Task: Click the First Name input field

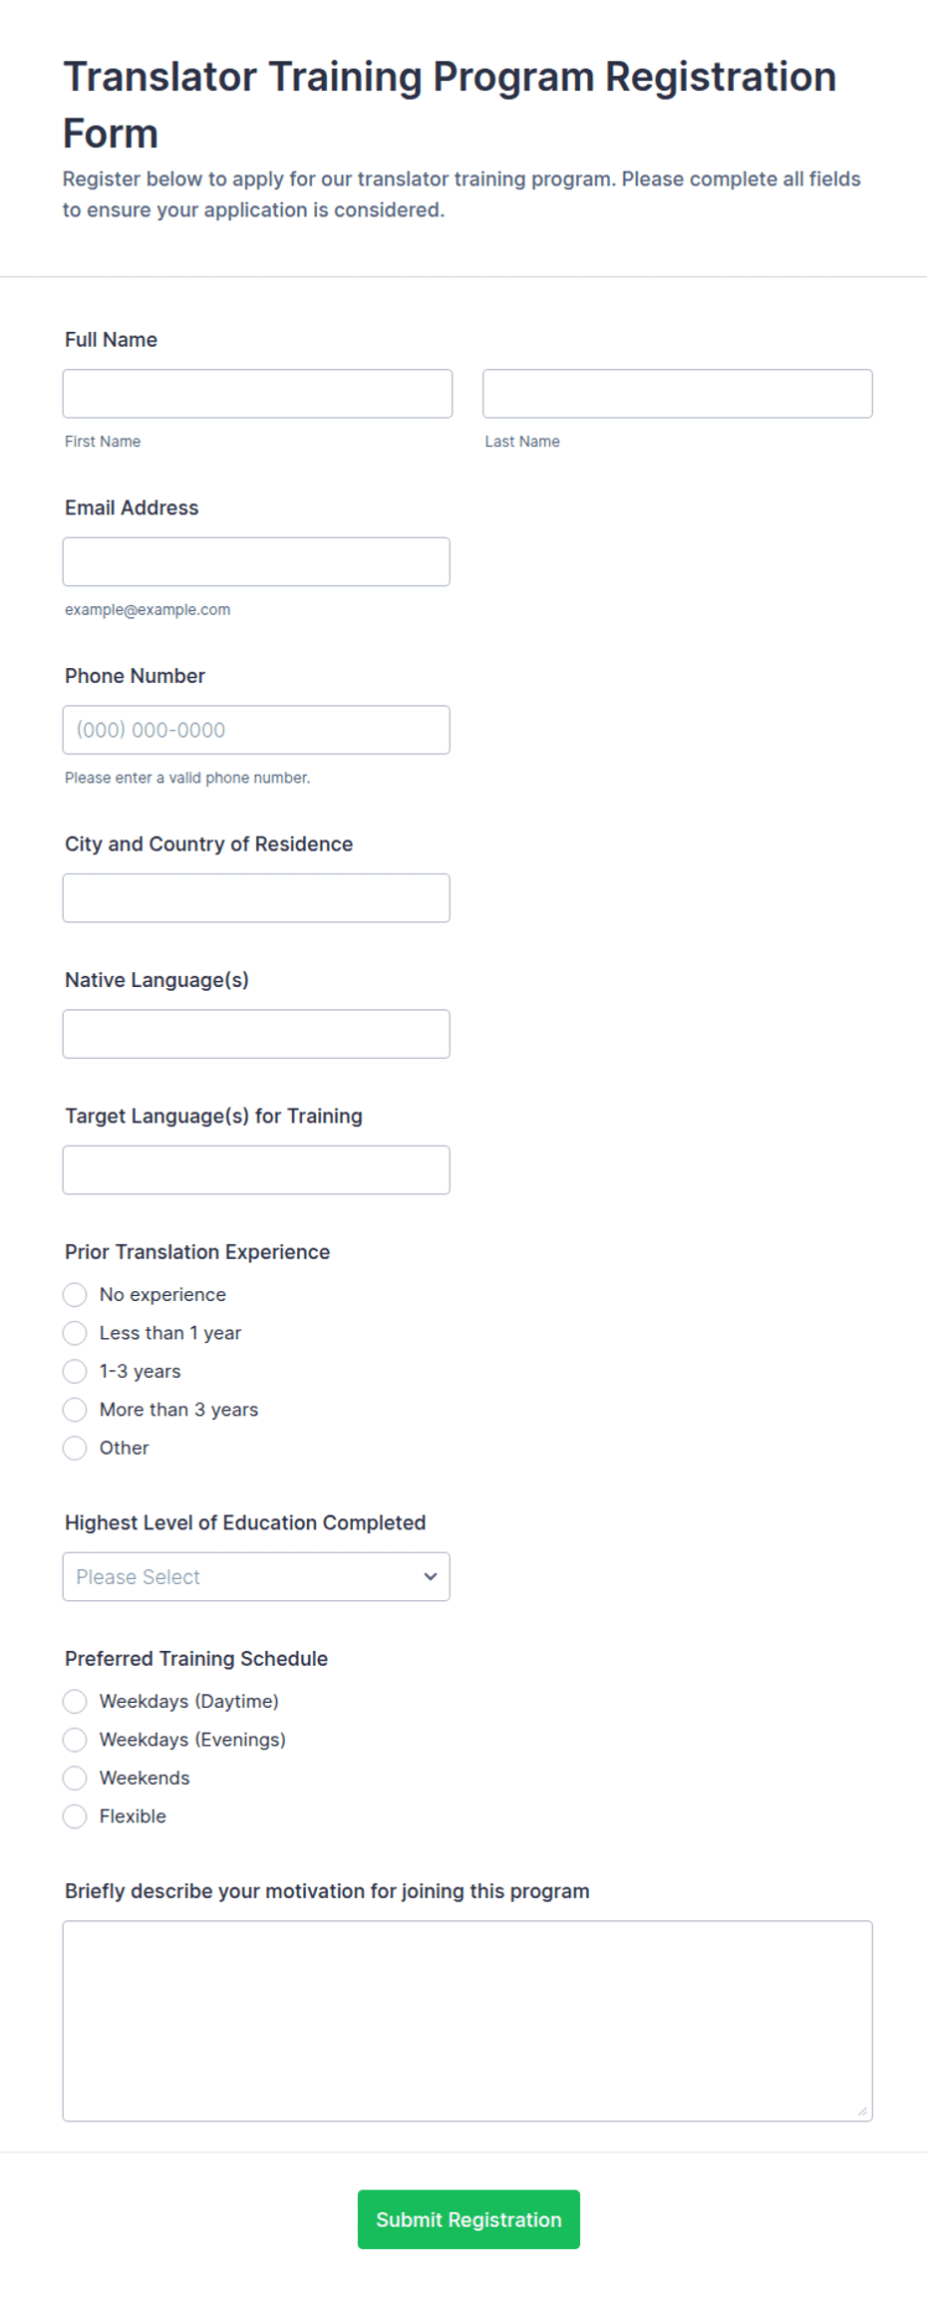Action: pos(257,394)
